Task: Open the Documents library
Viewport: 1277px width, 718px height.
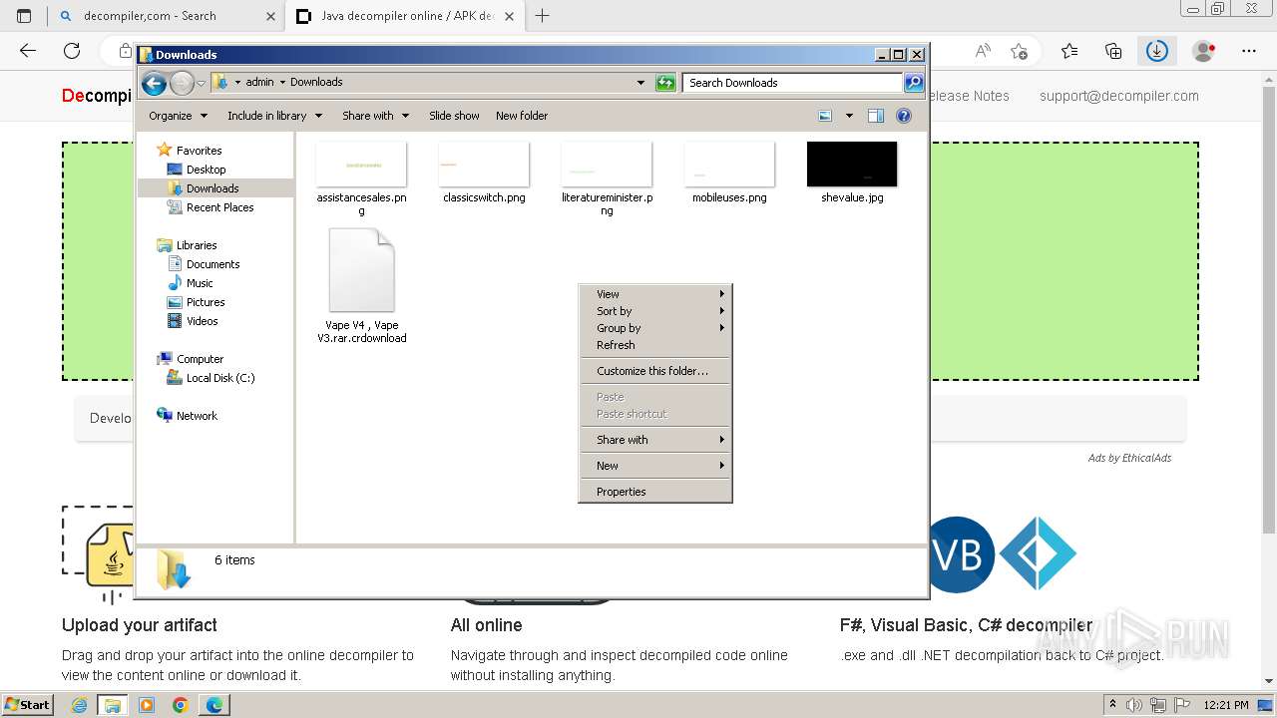Action: pyautogui.click(x=213, y=264)
